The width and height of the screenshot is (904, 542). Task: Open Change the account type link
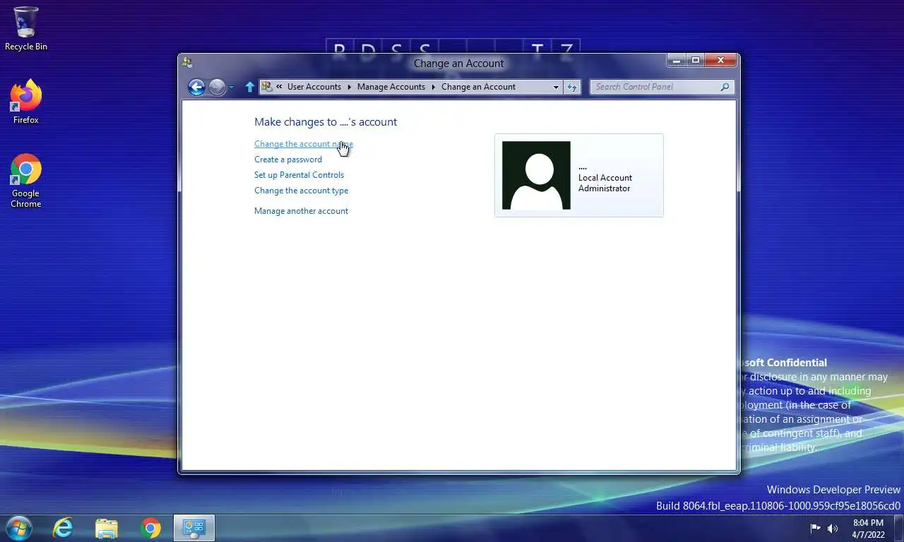(302, 191)
